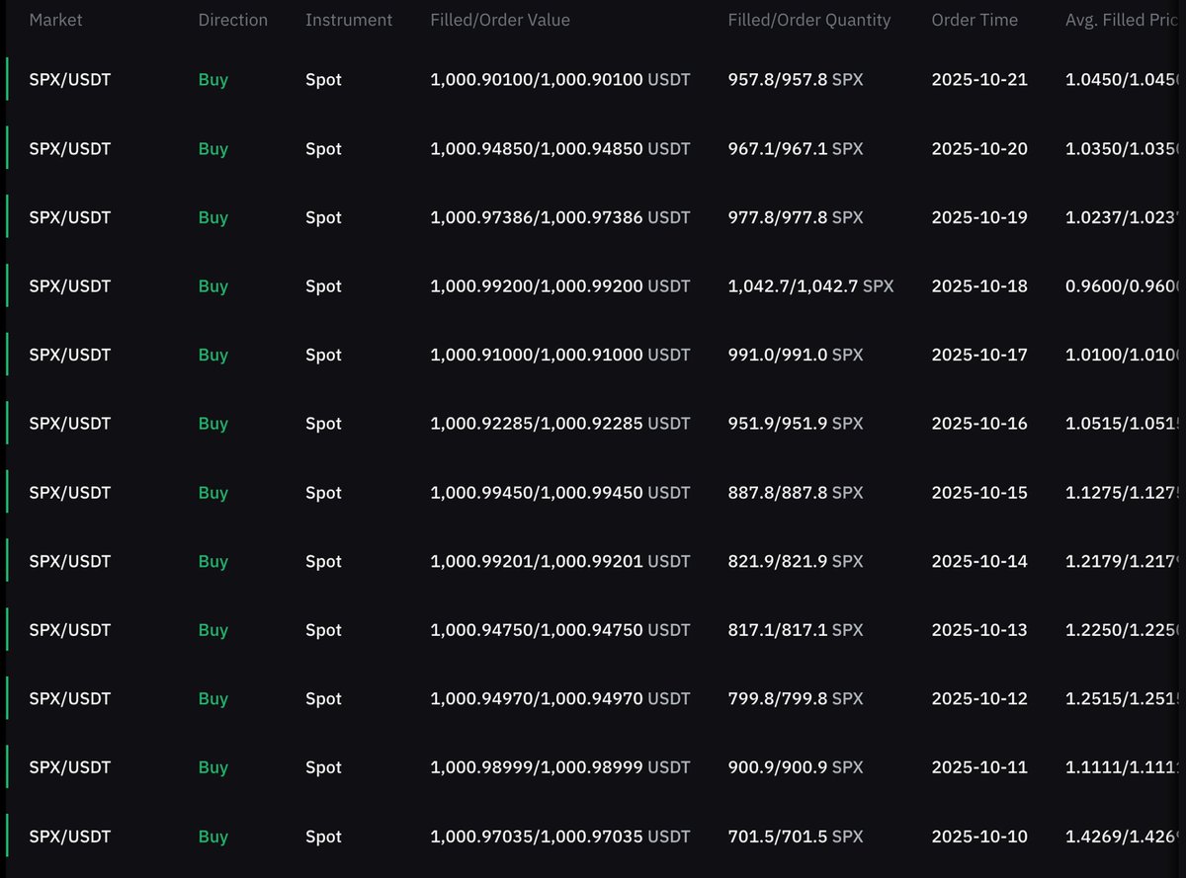Click the Instrument column header

point(349,20)
